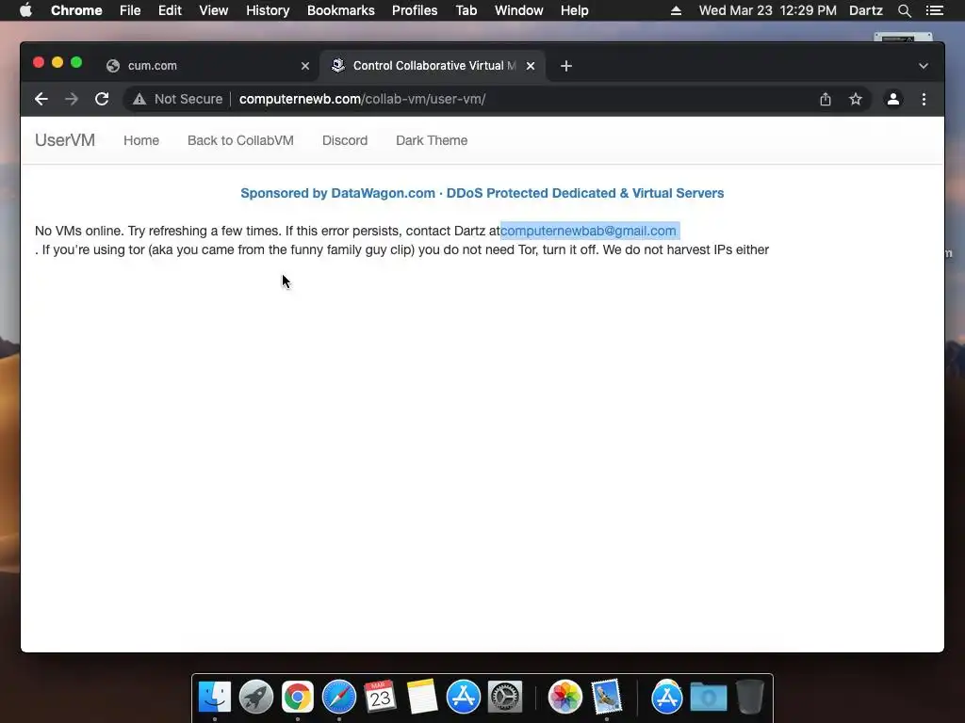The image size is (965, 723).
Task: Switch to Dark Theme
Action: (432, 140)
